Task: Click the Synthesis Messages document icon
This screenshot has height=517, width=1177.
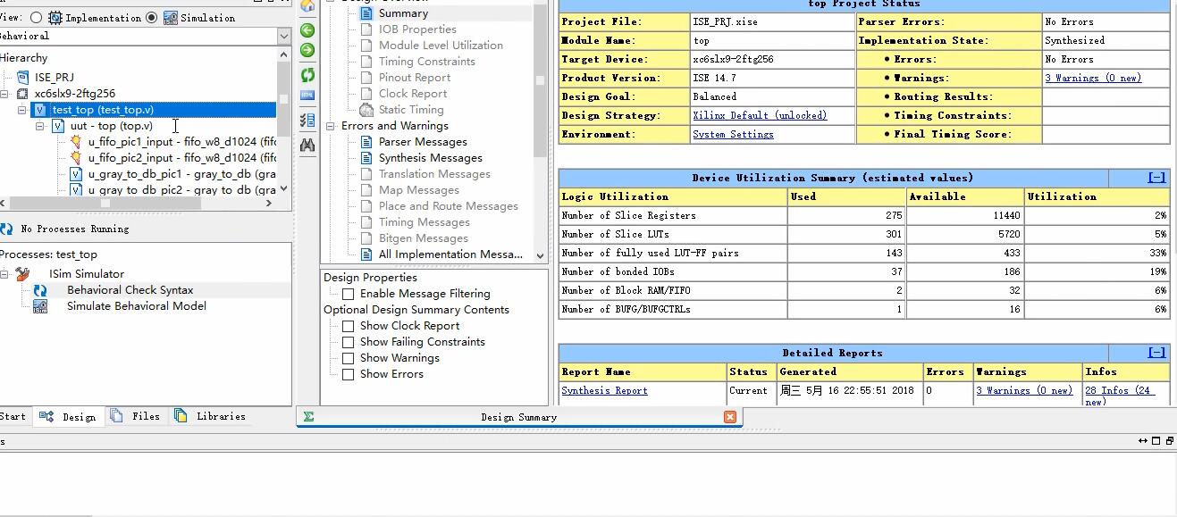Action: coord(366,158)
